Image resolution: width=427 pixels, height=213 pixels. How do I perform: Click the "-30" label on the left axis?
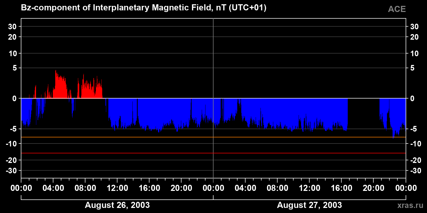(11, 171)
